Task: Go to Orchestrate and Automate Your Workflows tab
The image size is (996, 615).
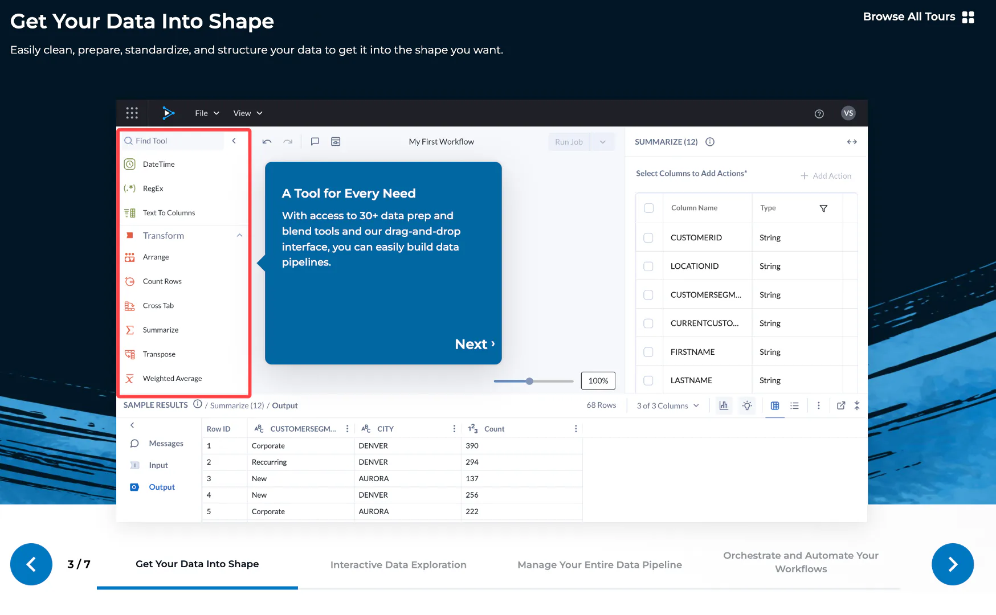Action: [x=801, y=562]
